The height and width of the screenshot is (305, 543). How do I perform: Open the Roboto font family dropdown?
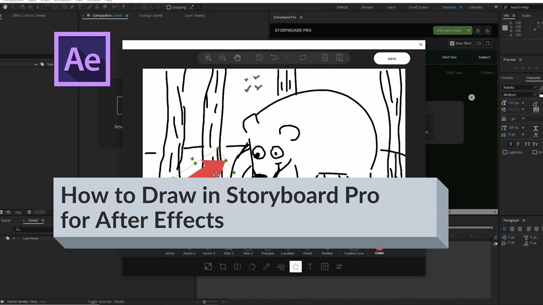[x=520, y=87]
